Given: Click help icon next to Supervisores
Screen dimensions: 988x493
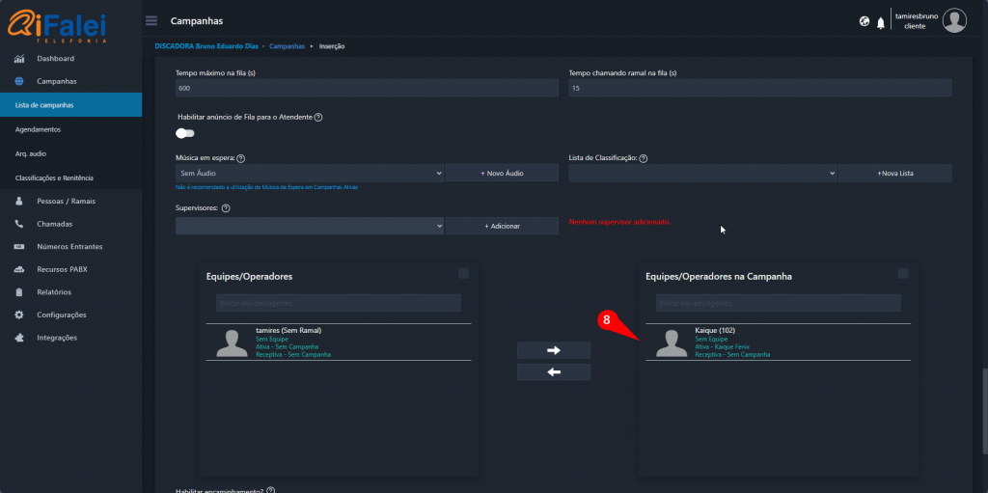Looking at the screenshot, I should (226, 208).
